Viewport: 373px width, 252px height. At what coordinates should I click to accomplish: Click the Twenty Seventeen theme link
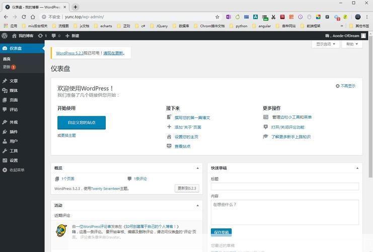105,188
